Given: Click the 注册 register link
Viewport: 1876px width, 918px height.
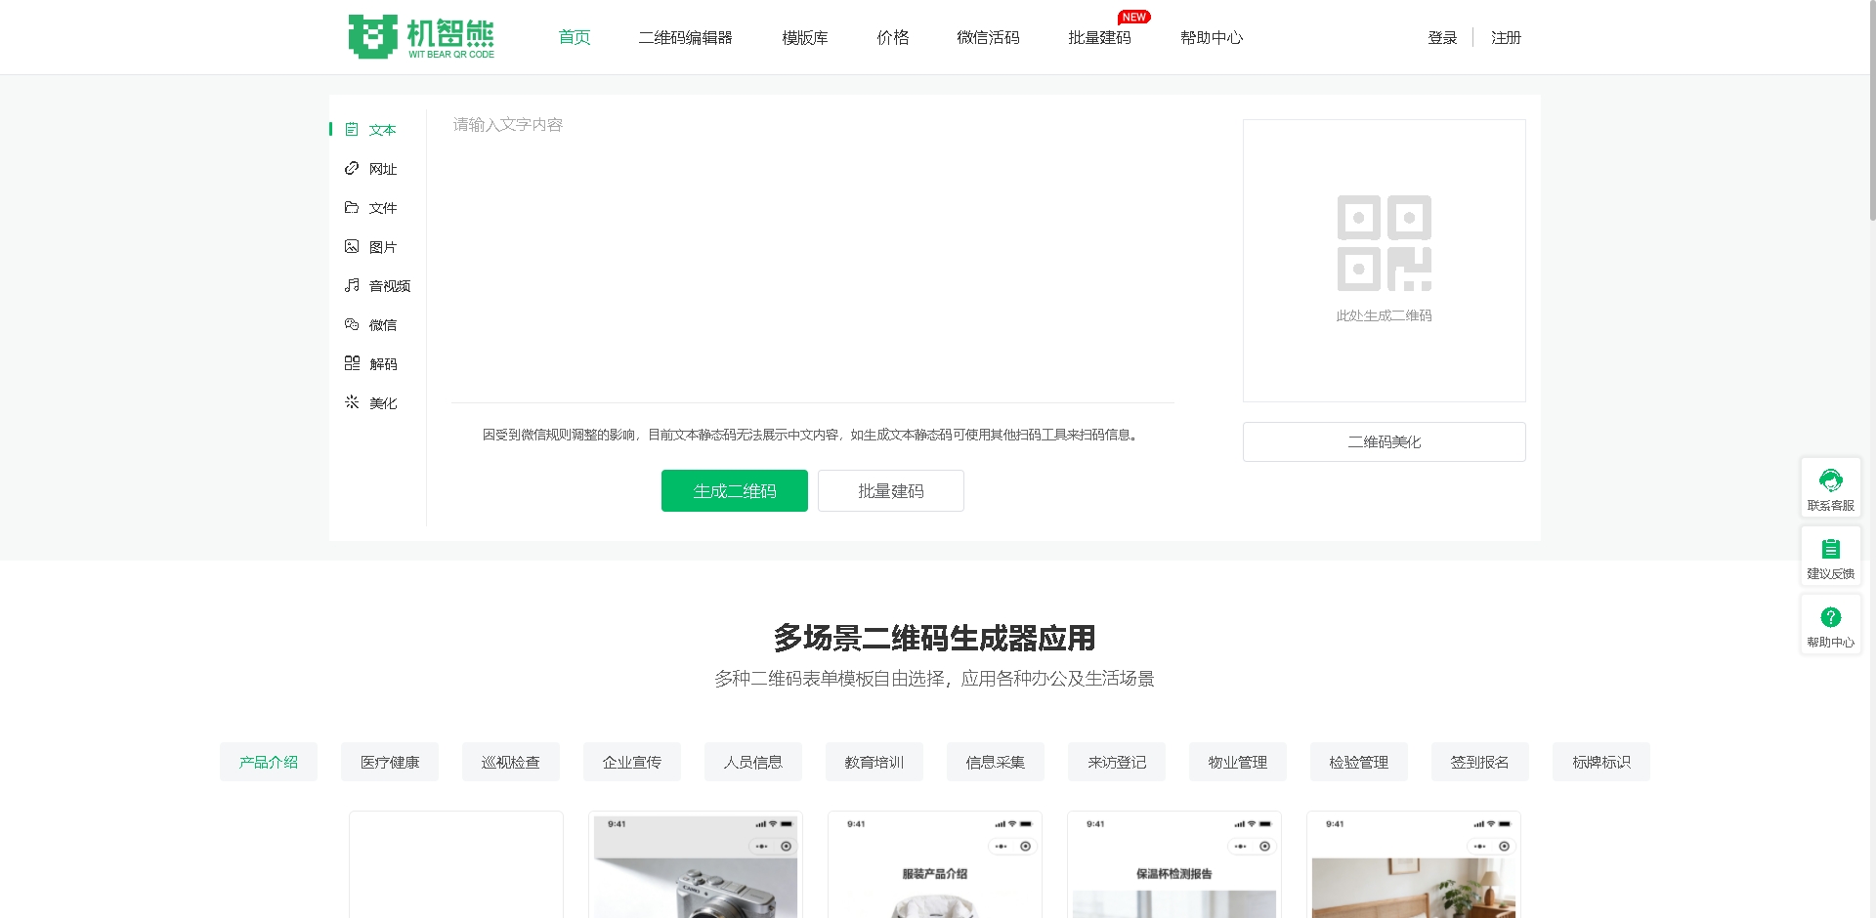Looking at the screenshot, I should (x=1507, y=37).
